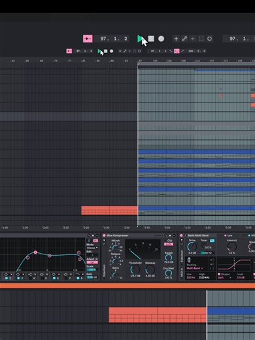Stop playback in the enlarged transport bar
Screen dimensions: 255x340
(151, 39)
